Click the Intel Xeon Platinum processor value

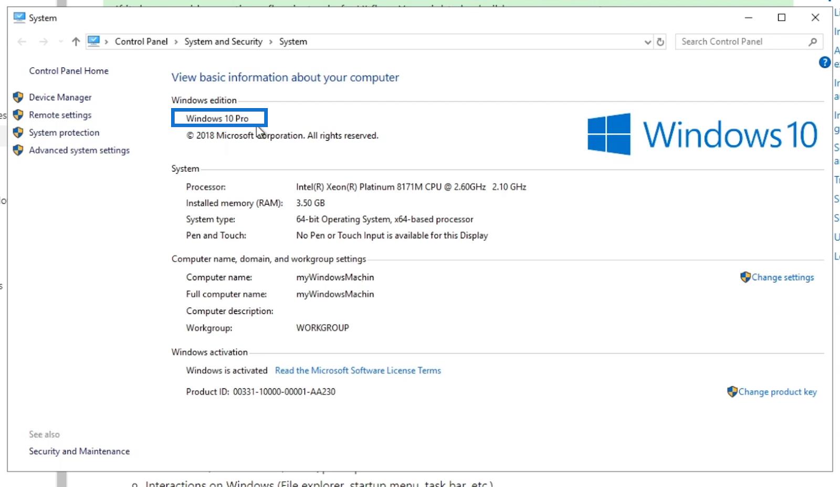pyautogui.click(x=411, y=187)
